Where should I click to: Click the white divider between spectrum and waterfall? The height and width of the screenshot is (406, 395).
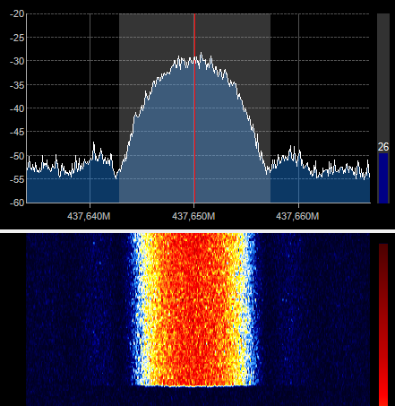point(197,230)
